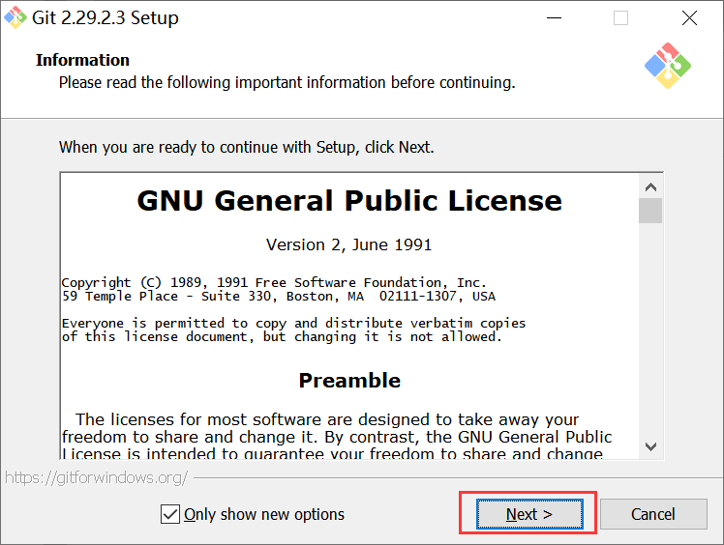This screenshot has height=545, width=724.
Task: Click the Copyright (C) 1989, 1991 line
Action: pos(274,282)
